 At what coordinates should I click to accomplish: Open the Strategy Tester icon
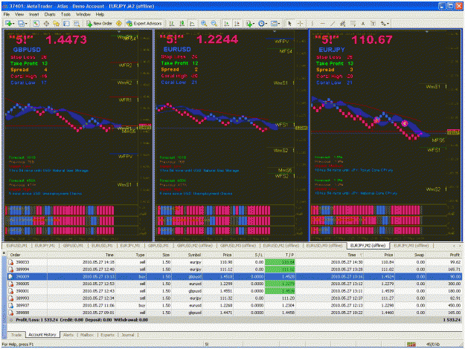[77, 23]
